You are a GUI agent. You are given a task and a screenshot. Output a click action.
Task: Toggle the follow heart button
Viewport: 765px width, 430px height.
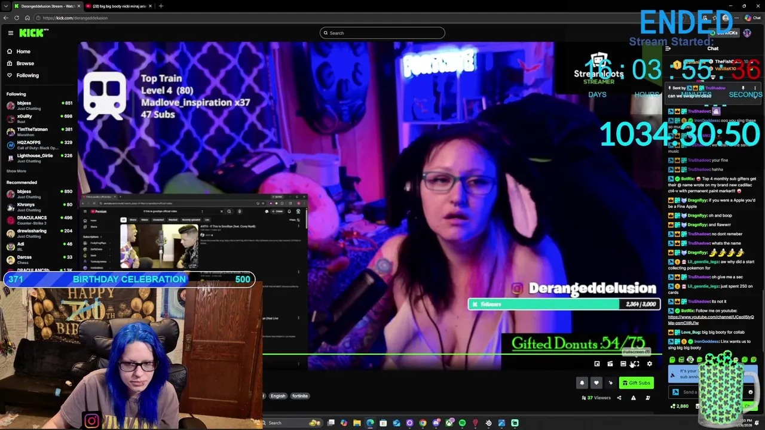click(596, 383)
